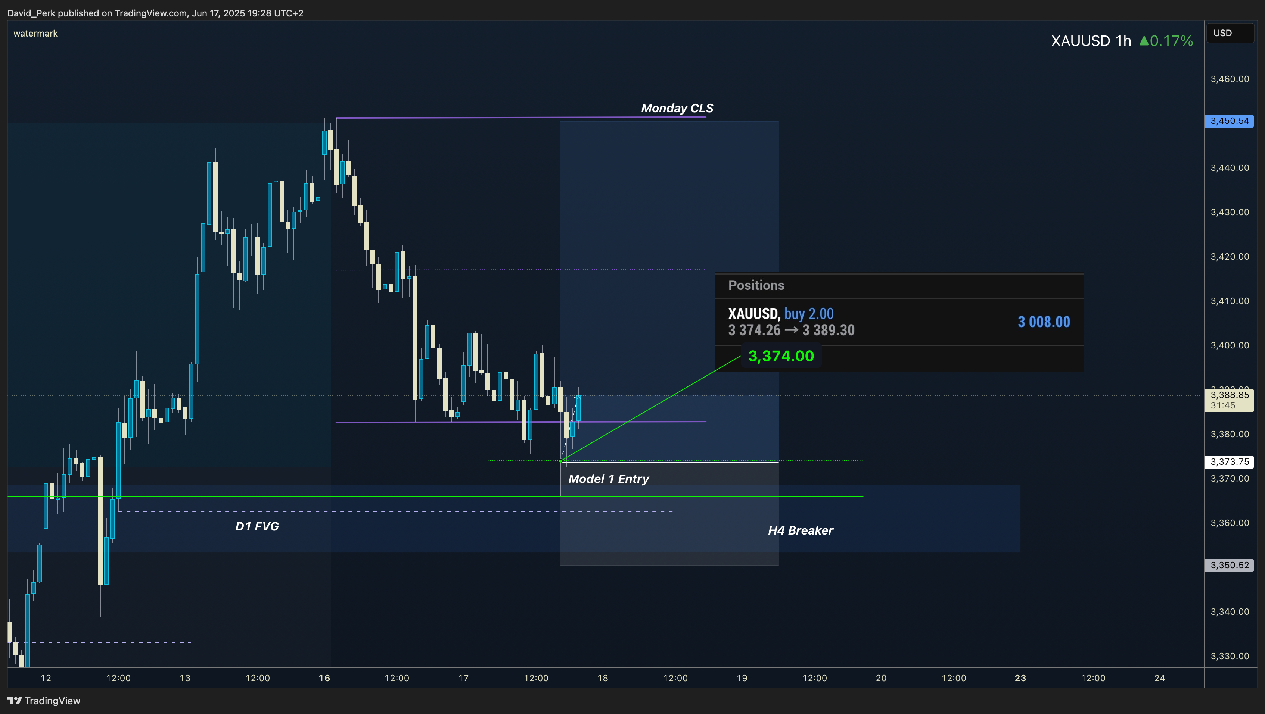Click the 3,330.00 price scale value

(1230, 656)
